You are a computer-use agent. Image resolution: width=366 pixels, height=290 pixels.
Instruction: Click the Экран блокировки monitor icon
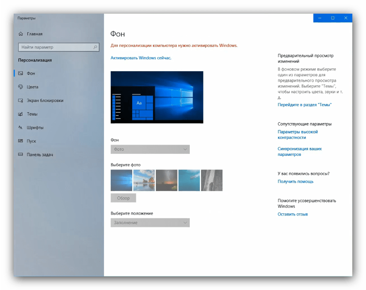(20, 101)
